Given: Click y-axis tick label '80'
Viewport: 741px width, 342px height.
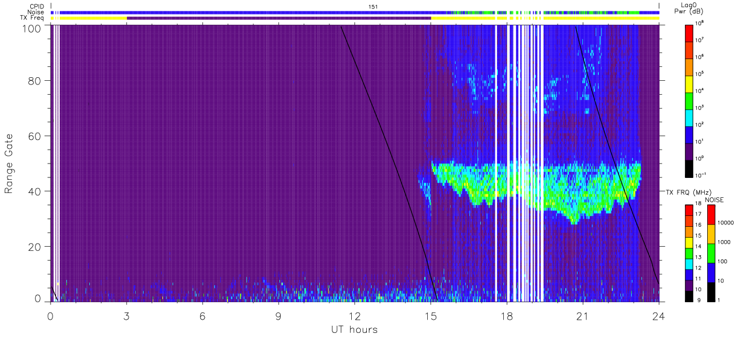Looking at the screenshot, I should [x=35, y=80].
